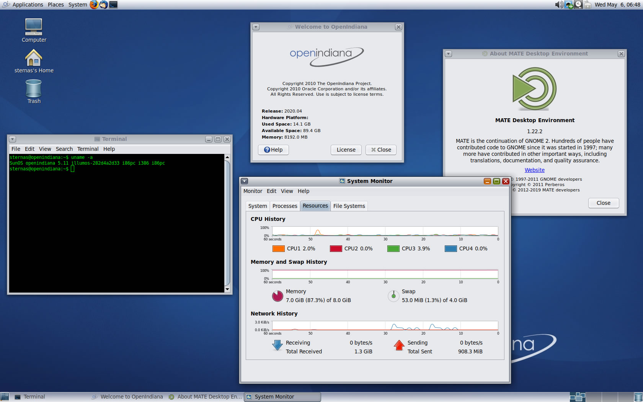Launch Firefox from the top panel
This screenshot has height=402, width=643.
(94, 5)
